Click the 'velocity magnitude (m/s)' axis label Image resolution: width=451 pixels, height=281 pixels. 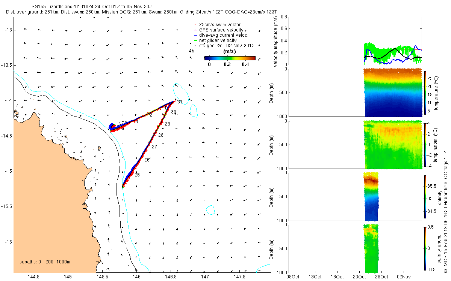pos(275,41)
